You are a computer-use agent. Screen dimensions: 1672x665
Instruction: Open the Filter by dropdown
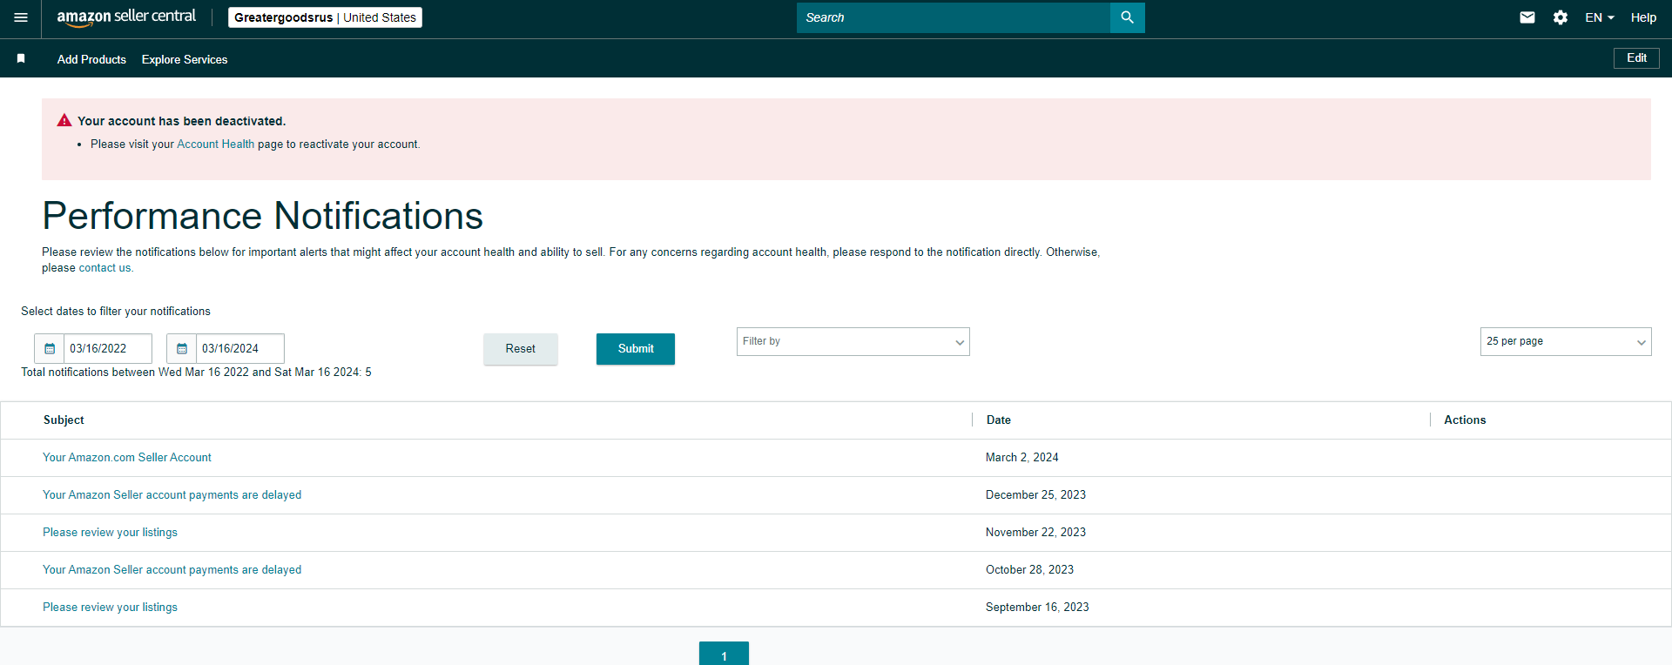tap(853, 341)
